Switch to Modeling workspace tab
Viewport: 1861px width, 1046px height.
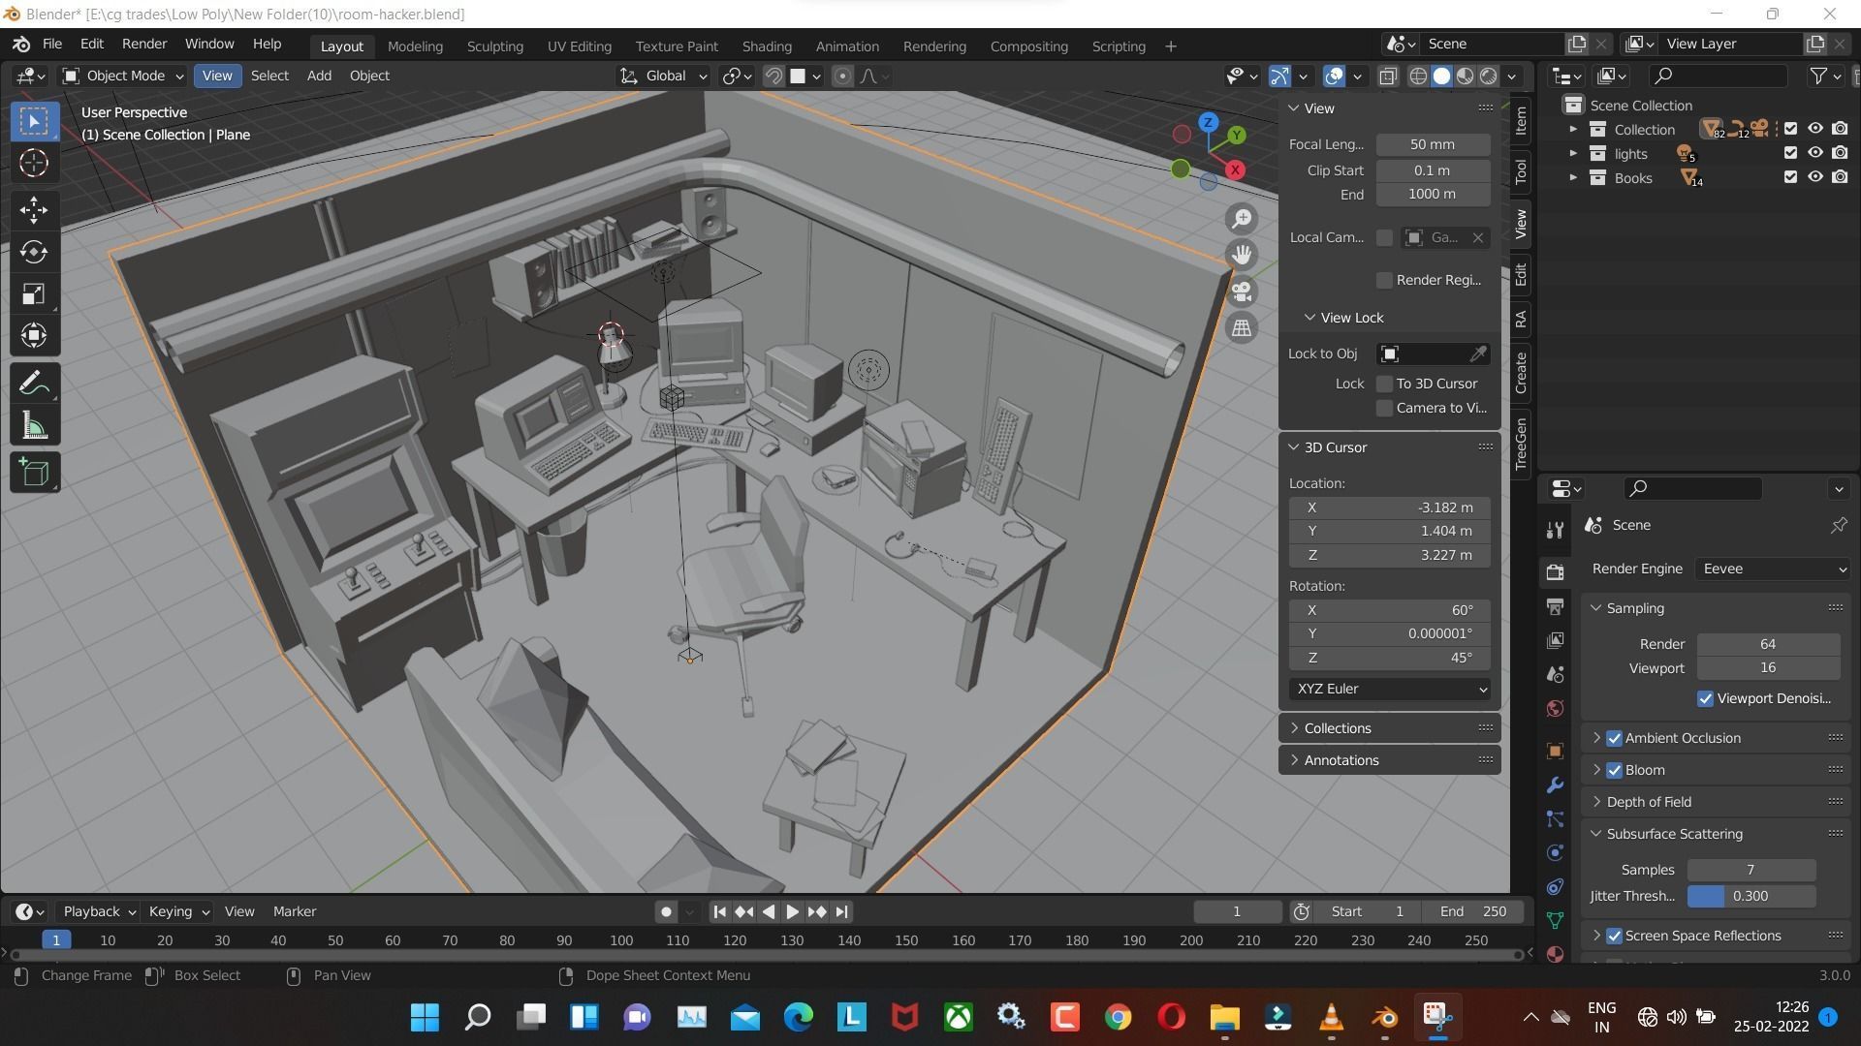pyautogui.click(x=415, y=46)
